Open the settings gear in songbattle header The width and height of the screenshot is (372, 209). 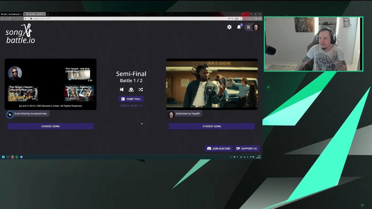[229, 27]
